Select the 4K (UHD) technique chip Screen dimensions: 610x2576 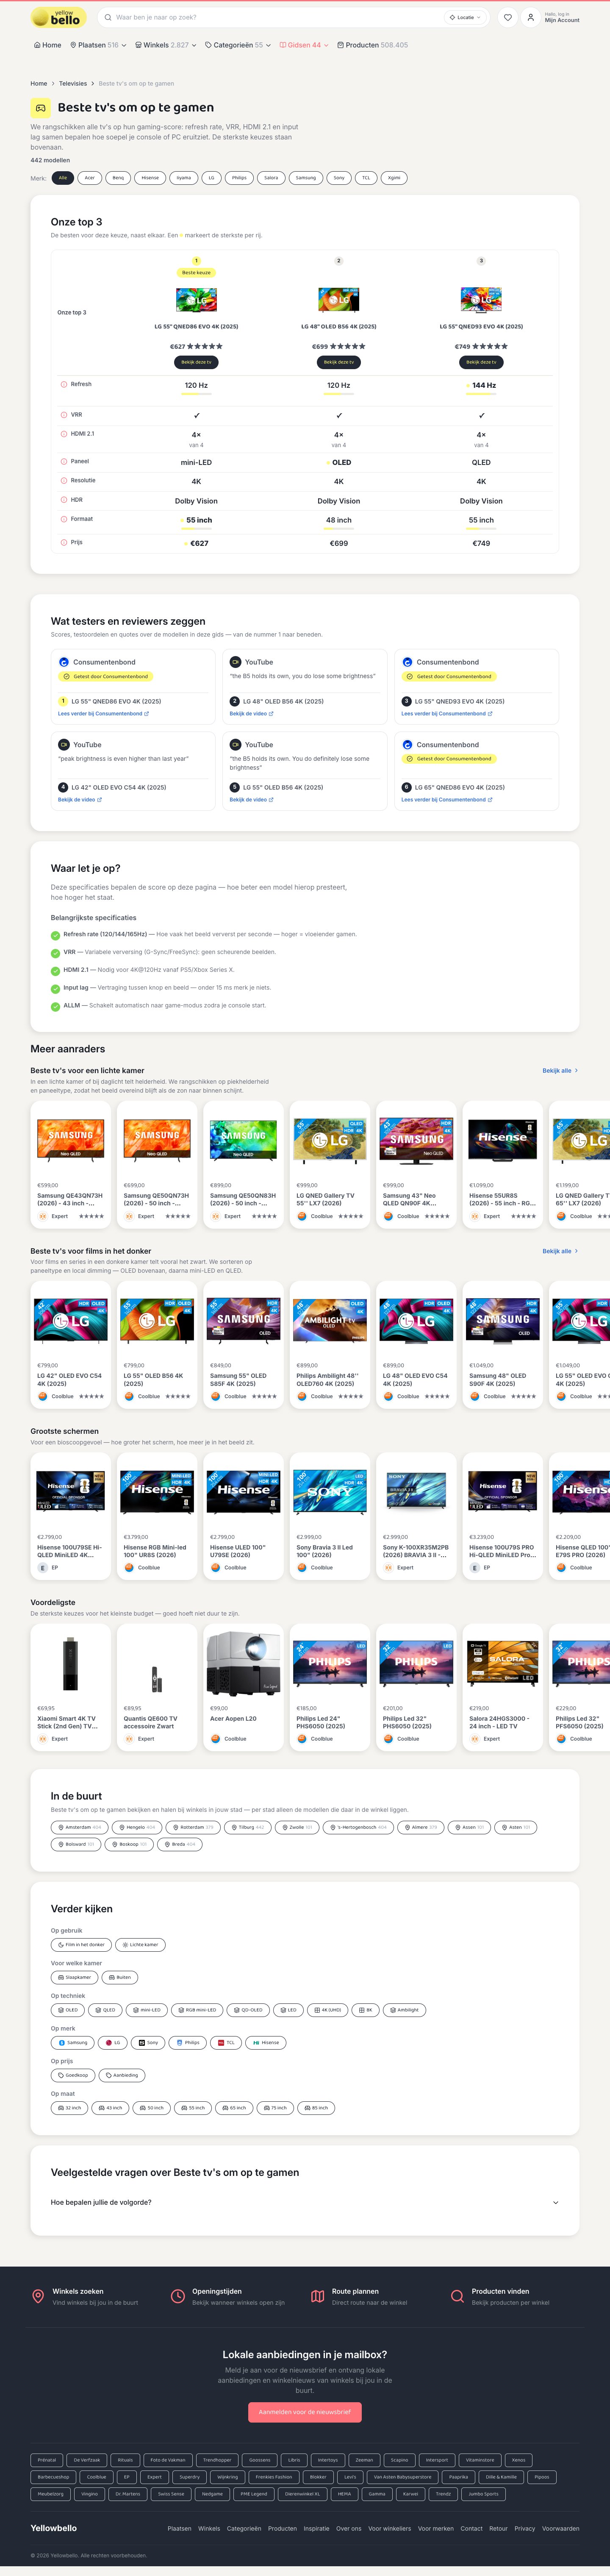point(327,2010)
